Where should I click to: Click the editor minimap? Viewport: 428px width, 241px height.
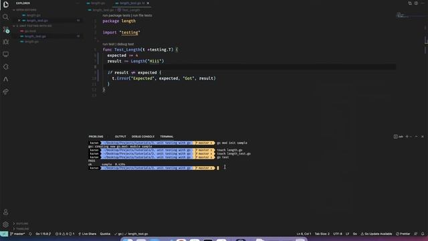click(409, 15)
